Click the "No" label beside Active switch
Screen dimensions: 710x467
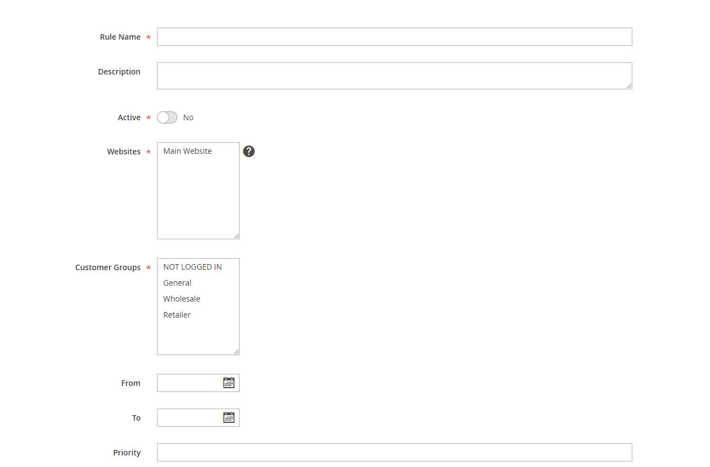(188, 117)
